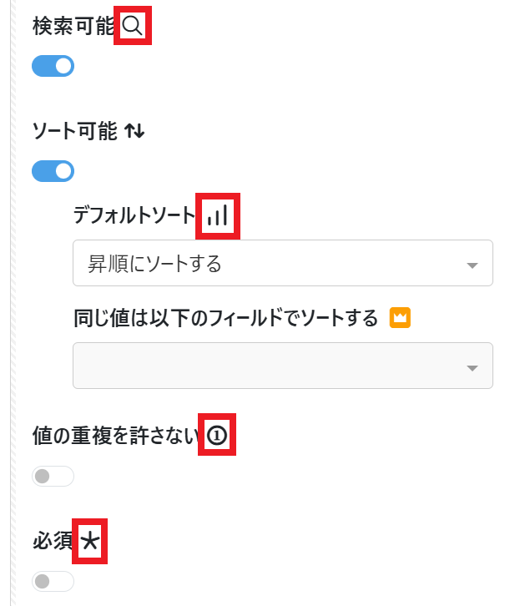Click the circled number one icon
This screenshot has height=606, width=510.
pos(217,436)
